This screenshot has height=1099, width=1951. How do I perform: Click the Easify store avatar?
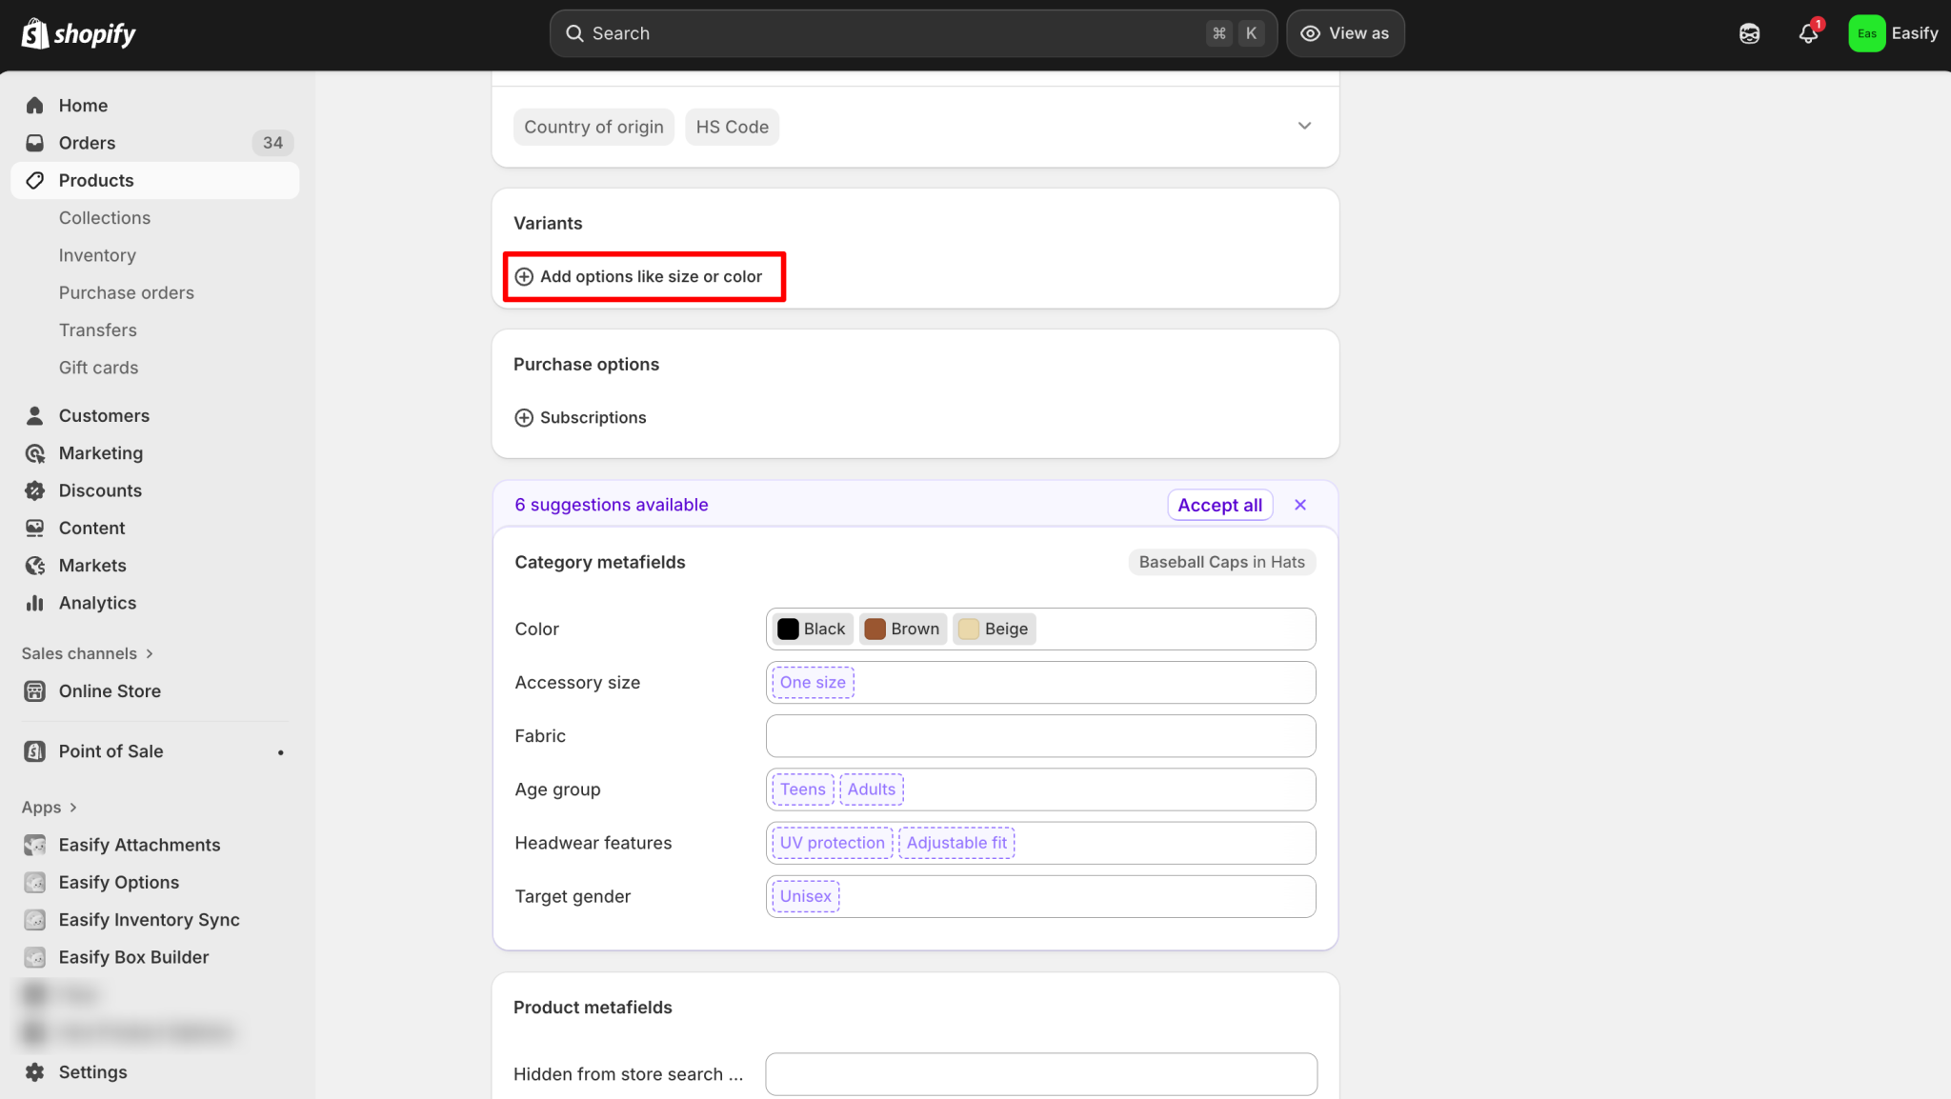[x=1866, y=33]
